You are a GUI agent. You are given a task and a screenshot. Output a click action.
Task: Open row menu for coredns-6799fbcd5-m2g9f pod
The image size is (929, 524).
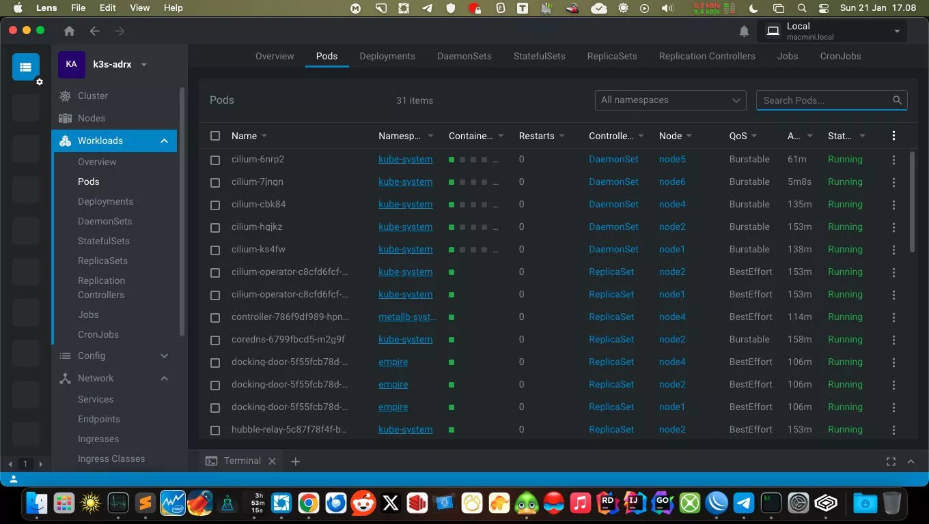coord(893,340)
